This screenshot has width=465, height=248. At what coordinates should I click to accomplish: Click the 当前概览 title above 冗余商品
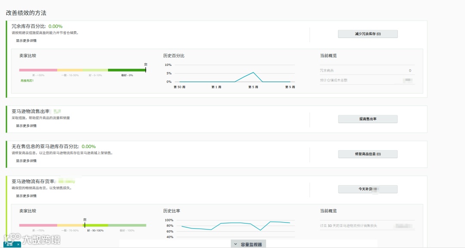point(328,56)
